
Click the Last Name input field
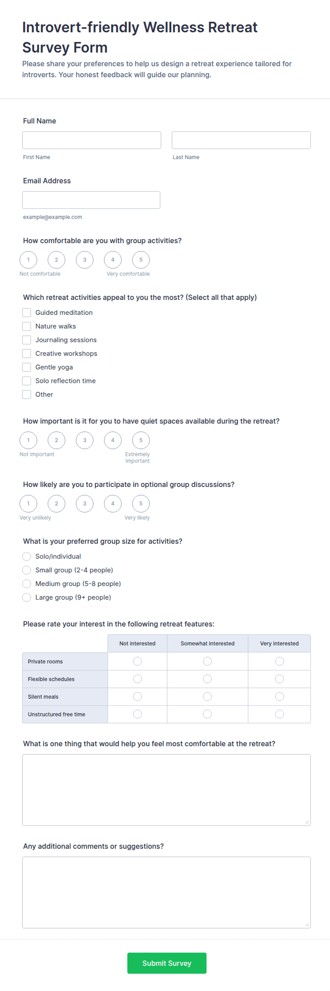241,140
